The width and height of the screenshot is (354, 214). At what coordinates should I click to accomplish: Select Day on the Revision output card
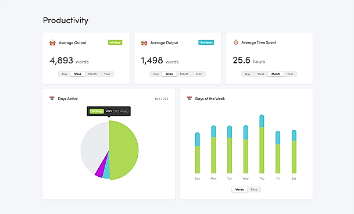156,74
